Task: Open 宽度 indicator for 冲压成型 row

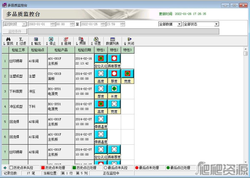Action: pyautogui.click(x=114, y=104)
